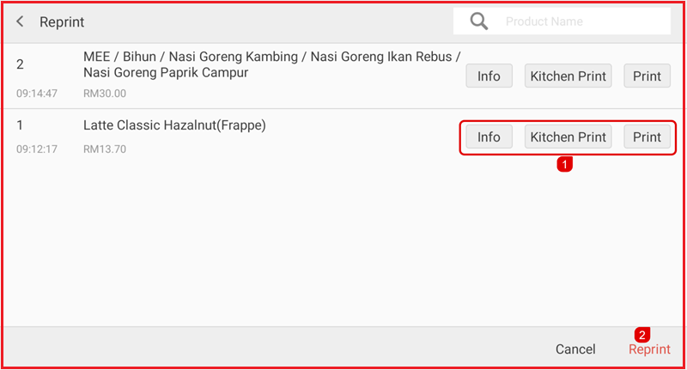Select the MEE / Bihun / Nasi Goreng order row
The width and height of the screenshot is (687, 370).
click(x=258, y=64)
